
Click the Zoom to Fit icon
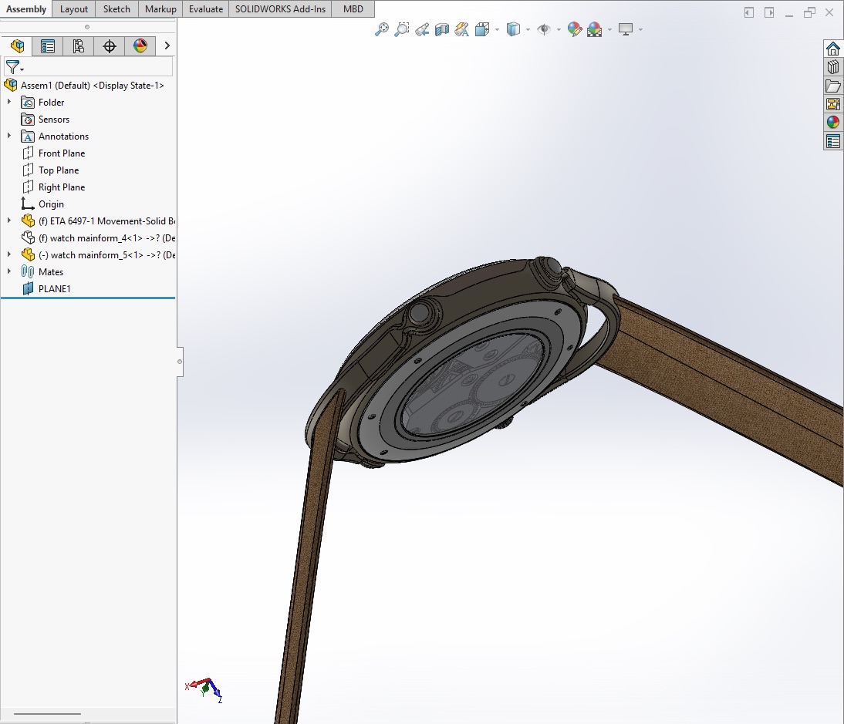pos(381,29)
